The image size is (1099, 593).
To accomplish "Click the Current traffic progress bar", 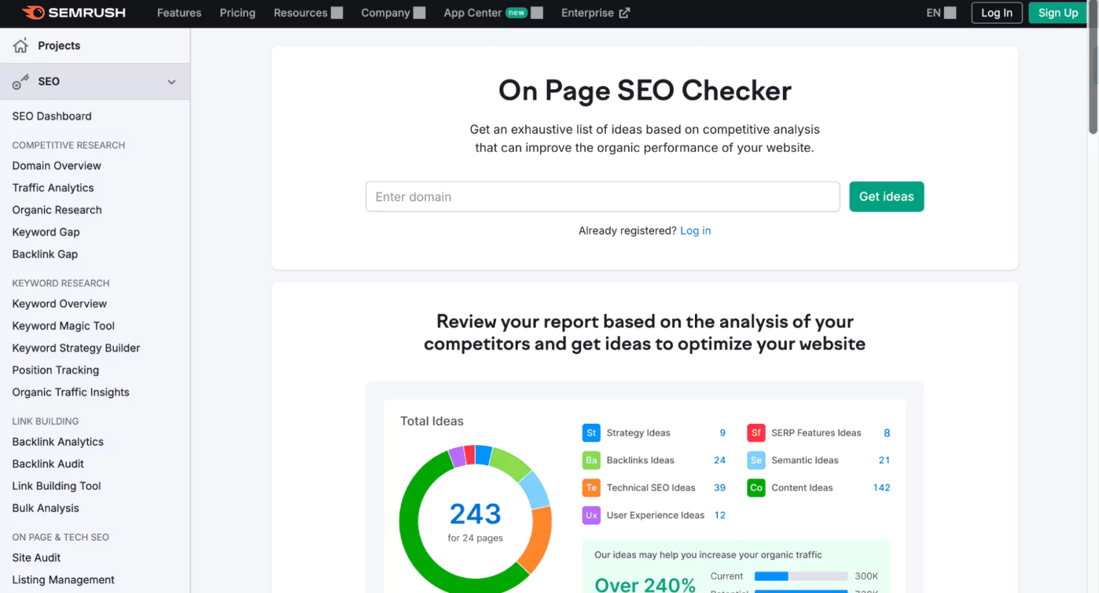I will (x=802, y=576).
